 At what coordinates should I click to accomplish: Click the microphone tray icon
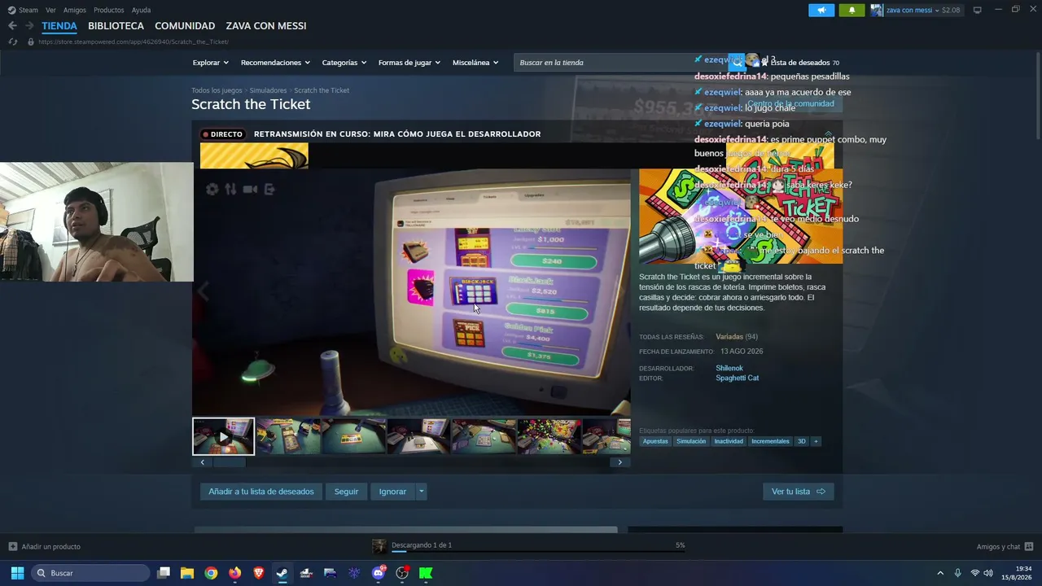point(957,573)
